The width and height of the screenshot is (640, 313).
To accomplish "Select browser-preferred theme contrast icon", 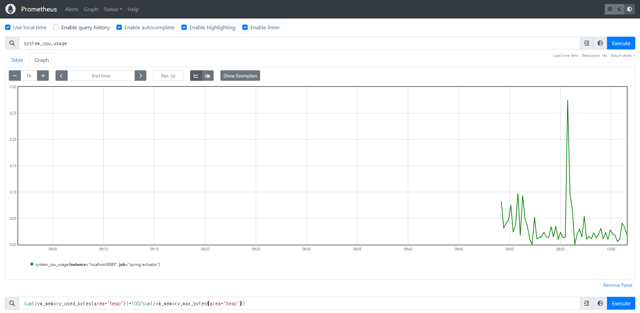I will [x=630, y=9].
